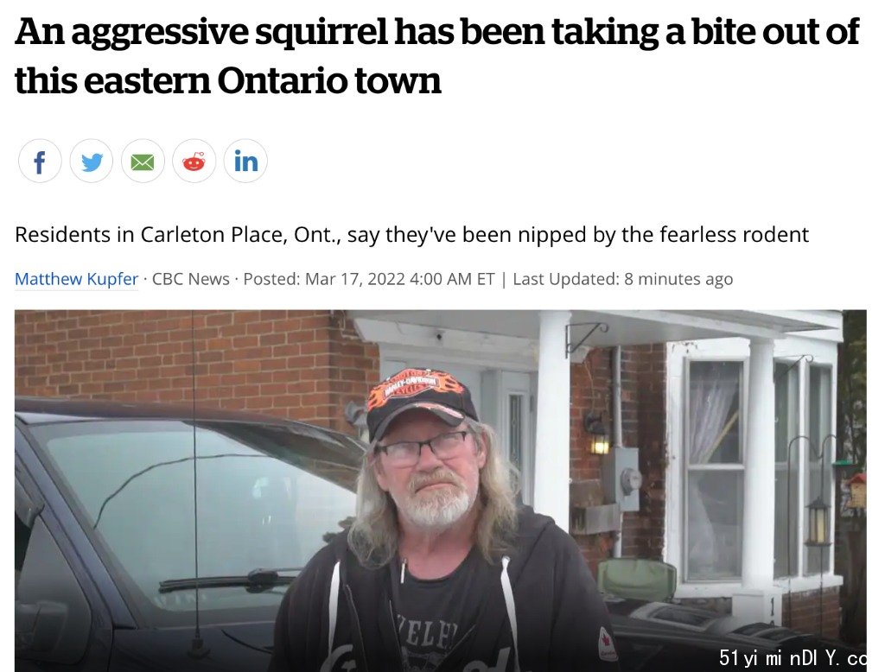Screen dimensions: 885x672
Task: Send the article via the email icon
Action: pos(143,162)
